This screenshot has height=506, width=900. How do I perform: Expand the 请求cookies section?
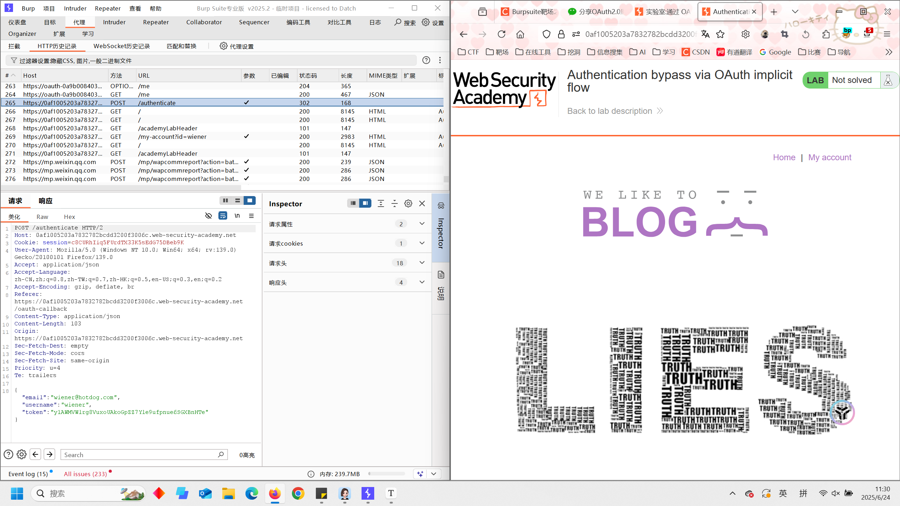422,243
